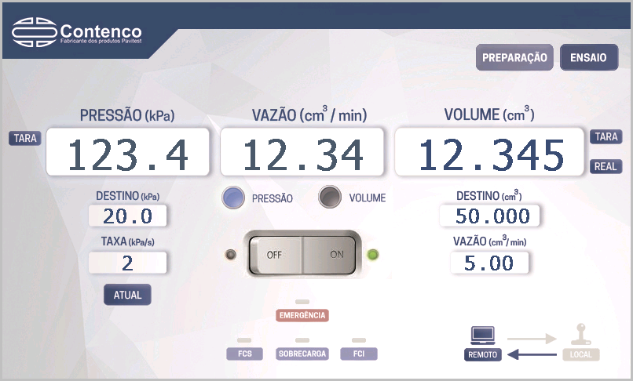Open the Ensaio tab
Screen dimensions: 633x381
[x=588, y=58]
